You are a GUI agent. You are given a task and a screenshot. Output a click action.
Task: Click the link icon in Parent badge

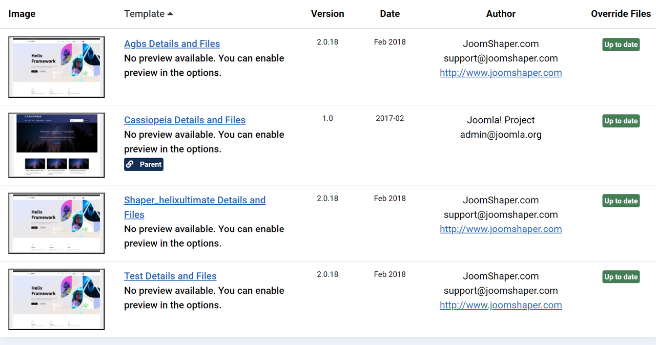tap(130, 164)
